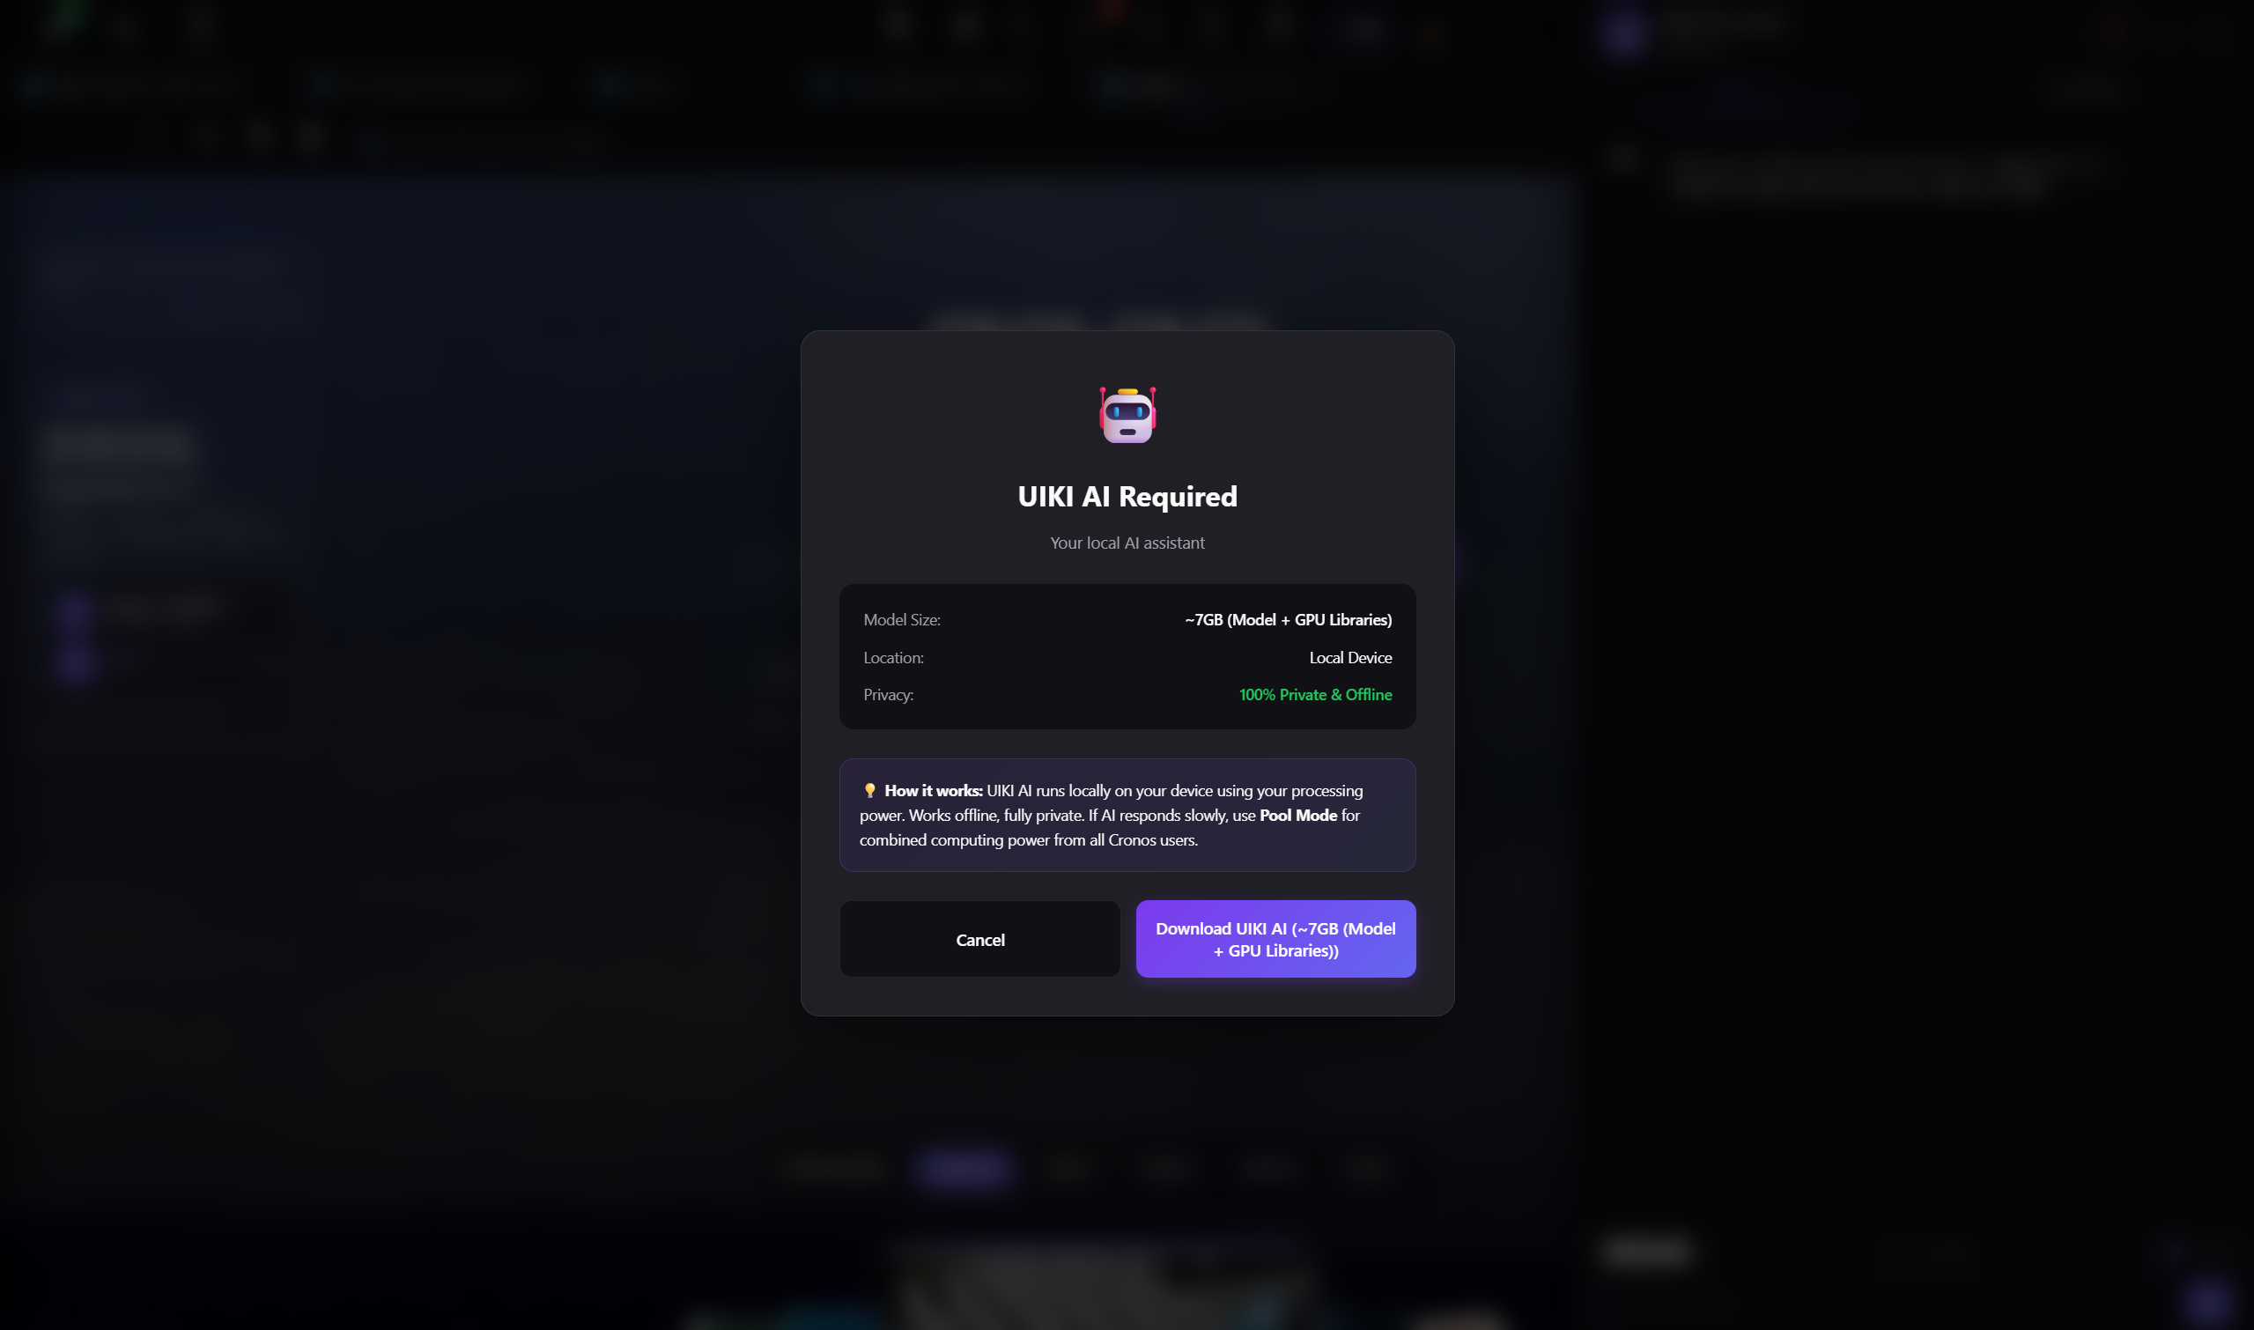The width and height of the screenshot is (2254, 1330).
Task: Select the upper blurred purple sidebar icon
Action: click(75, 610)
